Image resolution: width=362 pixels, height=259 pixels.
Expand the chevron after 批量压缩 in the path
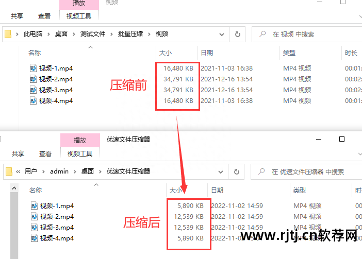pos(149,34)
